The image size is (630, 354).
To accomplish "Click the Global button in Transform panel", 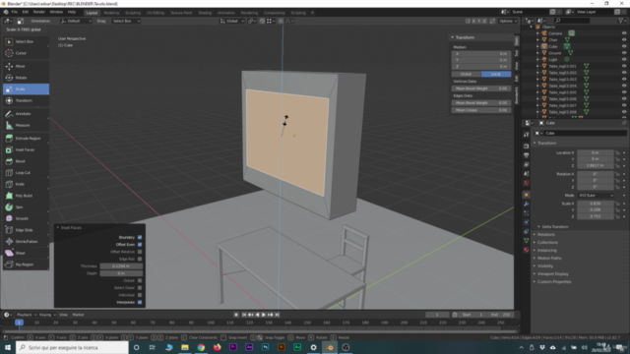I will (466, 75).
